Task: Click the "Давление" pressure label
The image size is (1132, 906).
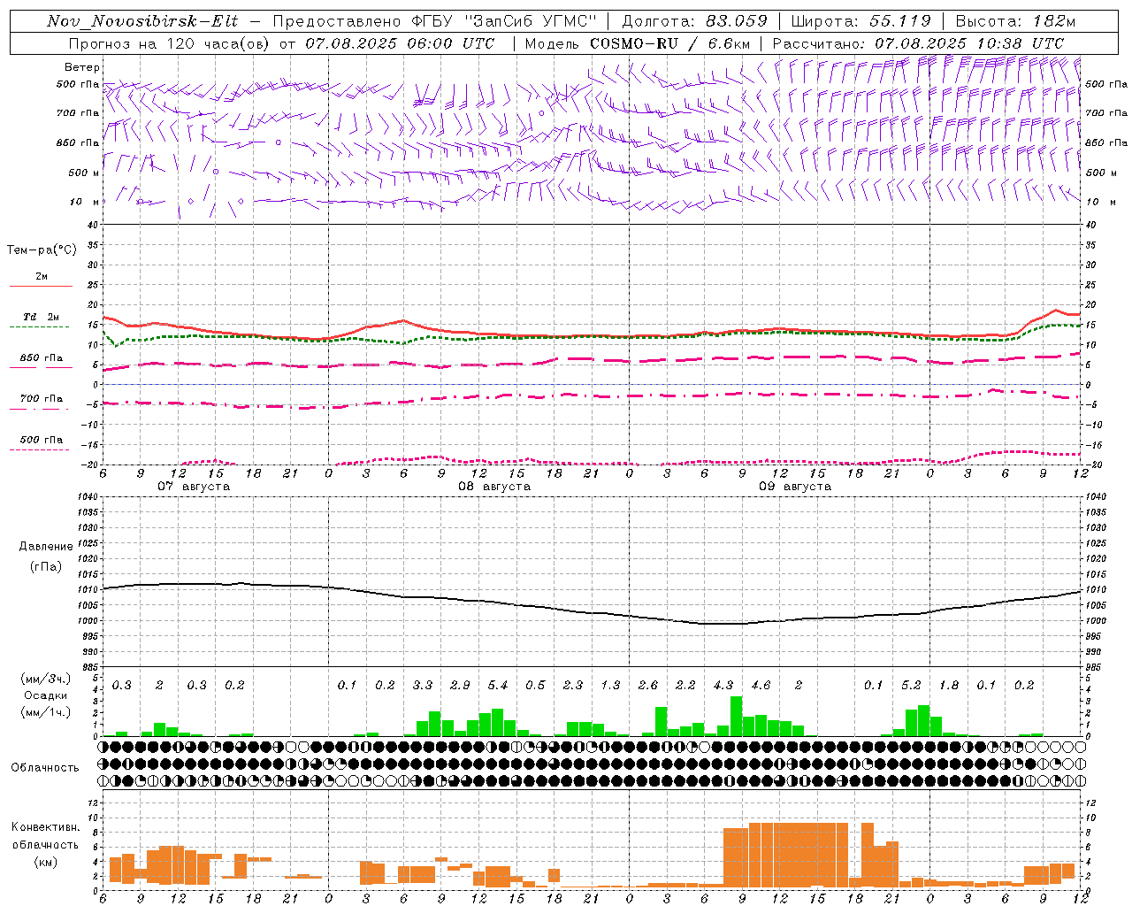Action: click(46, 547)
